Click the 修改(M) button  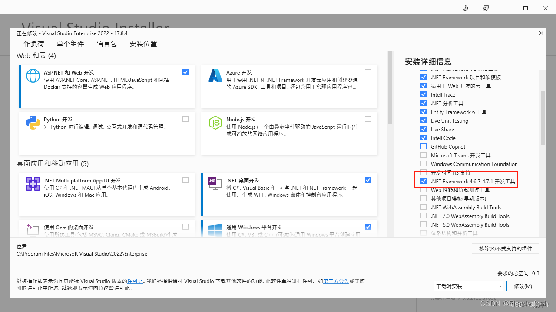pyautogui.click(x=523, y=286)
